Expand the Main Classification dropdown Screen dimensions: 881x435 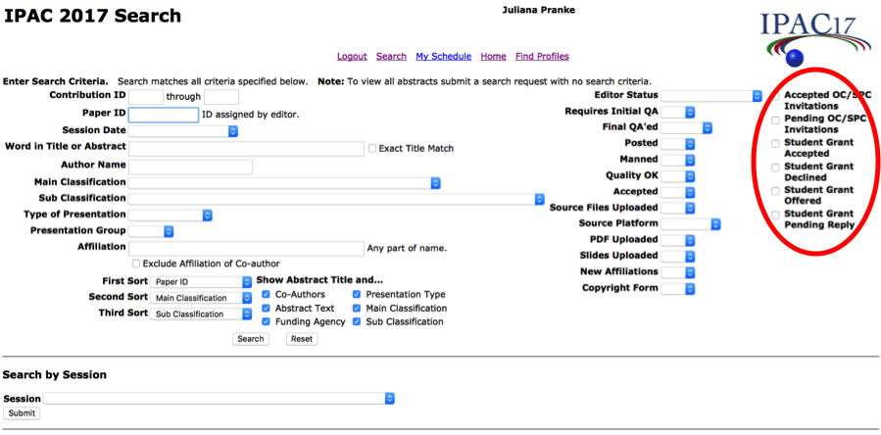coord(284,182)
